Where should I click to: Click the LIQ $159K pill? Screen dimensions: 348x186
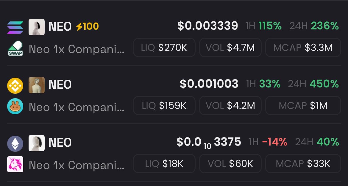[x=164, y=106]
